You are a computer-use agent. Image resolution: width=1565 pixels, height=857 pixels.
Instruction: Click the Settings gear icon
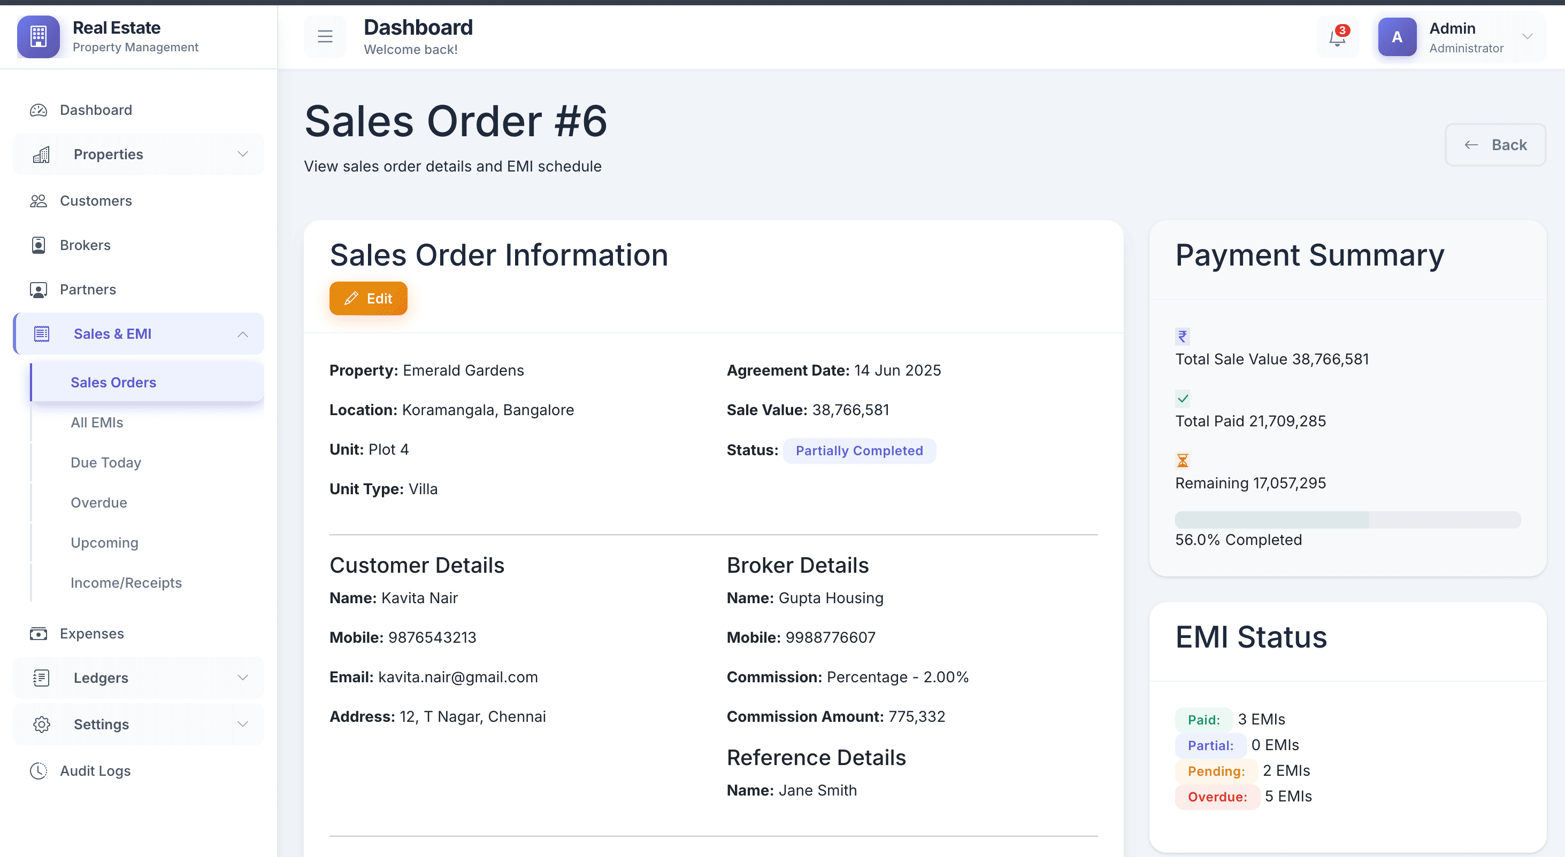41,724
